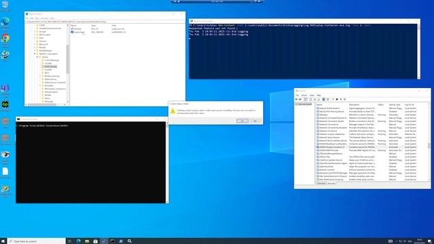This screenshot has width=434, height=244.
Task: Click the Forward arrow in Services toolbar
Action: pos(300,100)
